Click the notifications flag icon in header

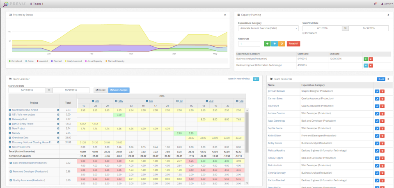point(376,4)
